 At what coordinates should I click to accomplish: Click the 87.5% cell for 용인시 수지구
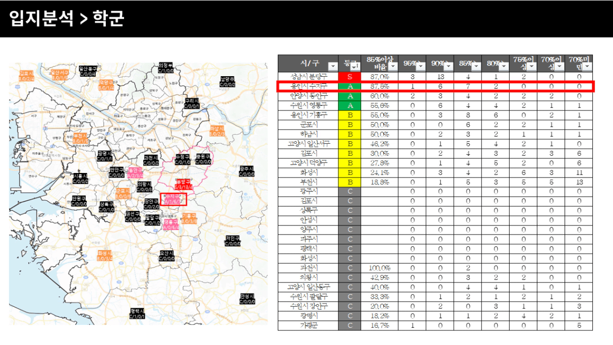click(380, 86)
